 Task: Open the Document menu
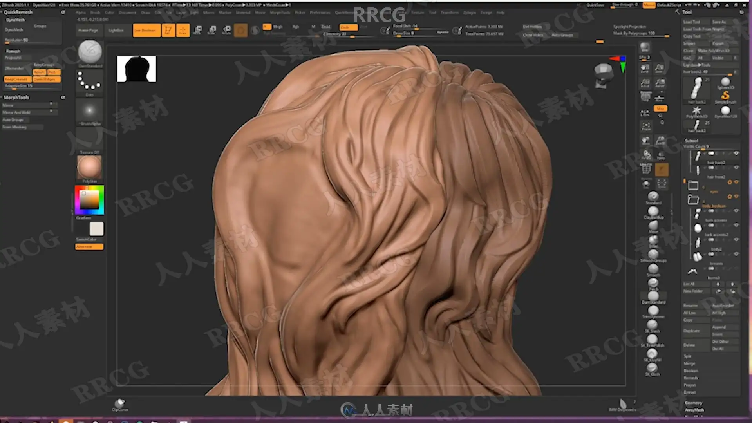pos(127,13)
